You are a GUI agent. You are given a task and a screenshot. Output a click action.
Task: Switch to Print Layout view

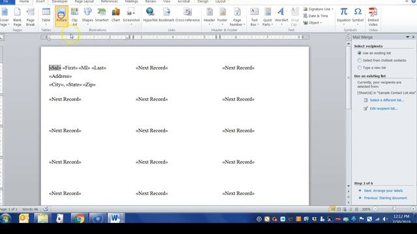(x=333, y=209)
